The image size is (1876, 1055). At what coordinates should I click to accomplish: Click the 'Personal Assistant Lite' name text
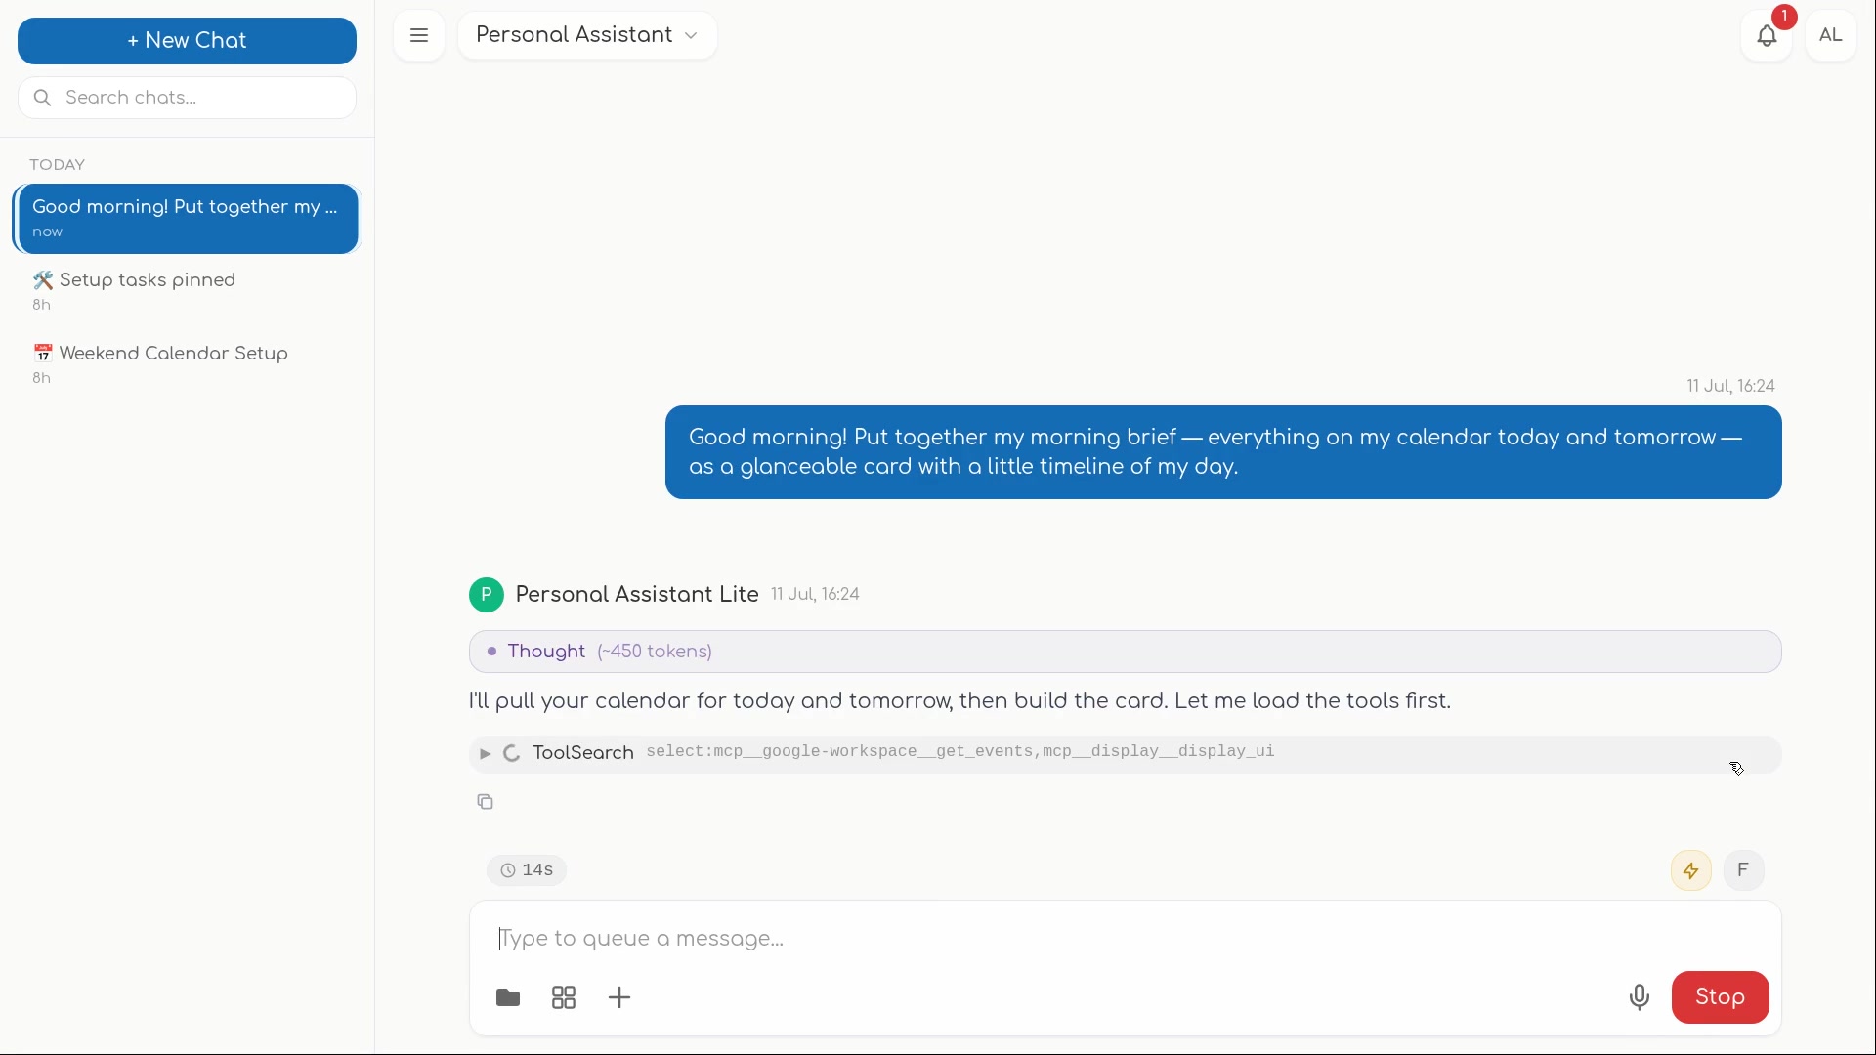point(637,595)
